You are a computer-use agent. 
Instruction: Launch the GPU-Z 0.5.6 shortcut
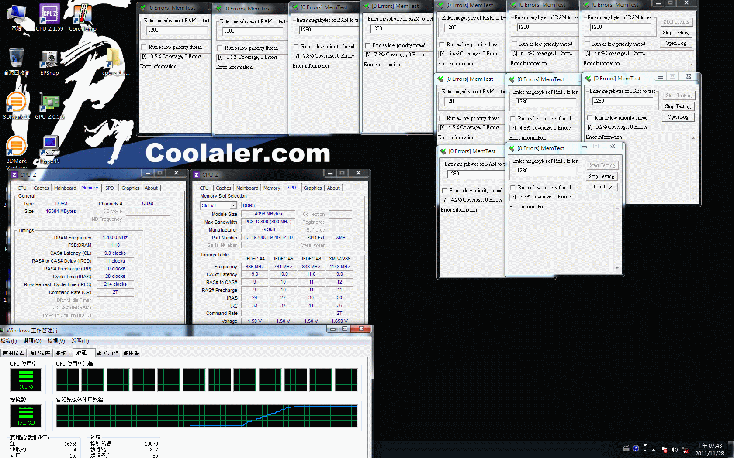tap(49, 106)
